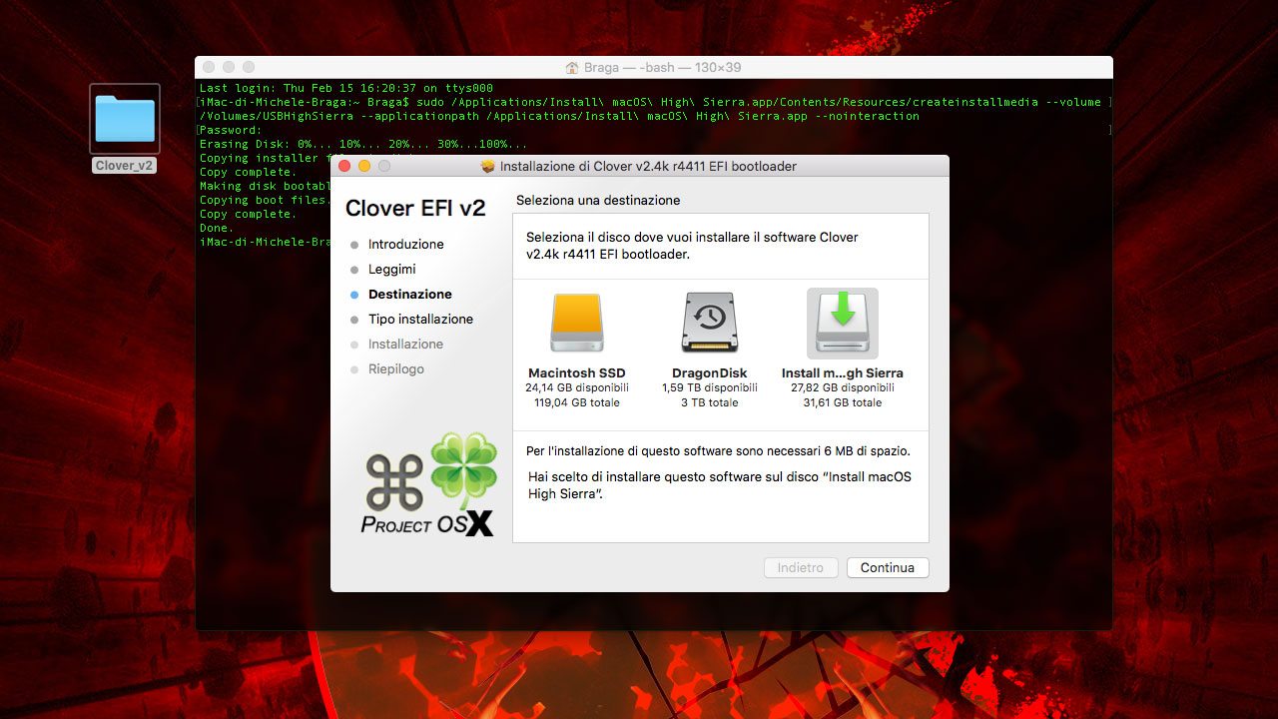
Task: Click the package icon in installer title
Action: point(487,167)
